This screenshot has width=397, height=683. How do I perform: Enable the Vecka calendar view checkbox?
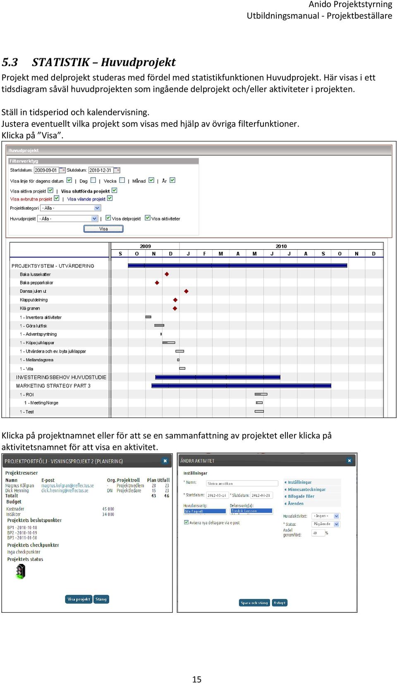click(122, 180)
